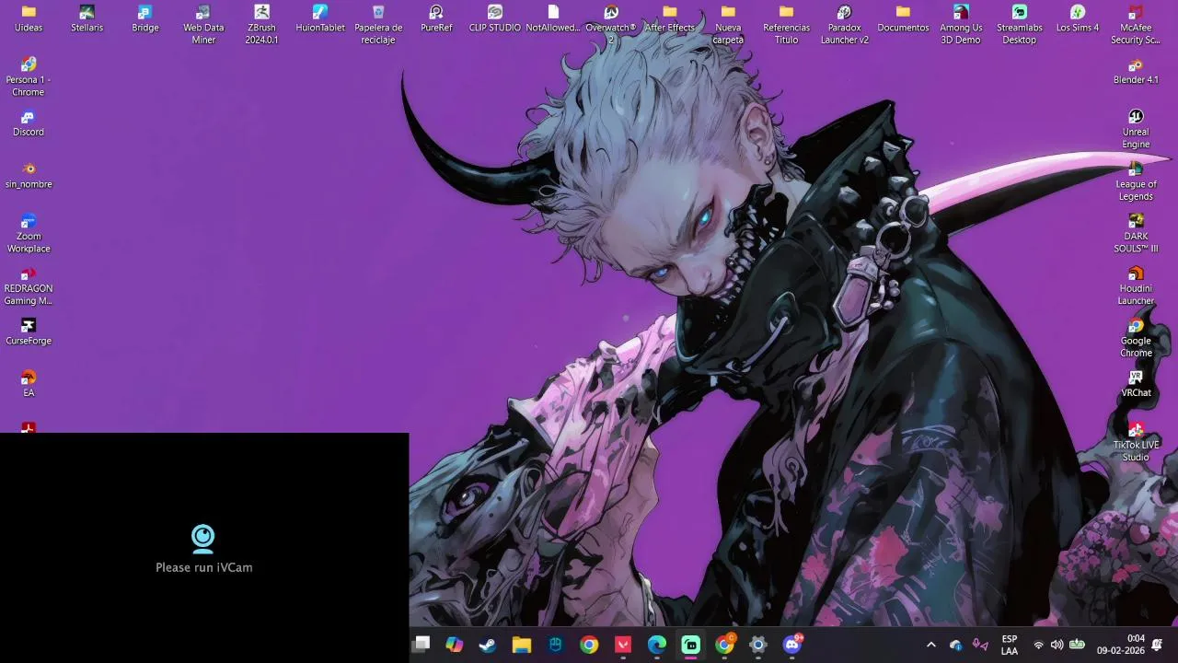Screen dimensions: 1178x663
Task: Click the pink microphone tray icon
Action: tap(980, 645)
